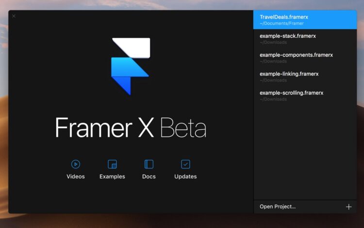Click the Examples label

pos(113,177)
